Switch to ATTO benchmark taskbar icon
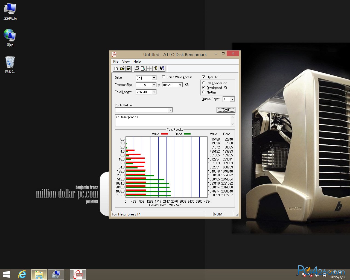This screenshot has height=280, width=350. pyautogui.click(x=78, y=275)
